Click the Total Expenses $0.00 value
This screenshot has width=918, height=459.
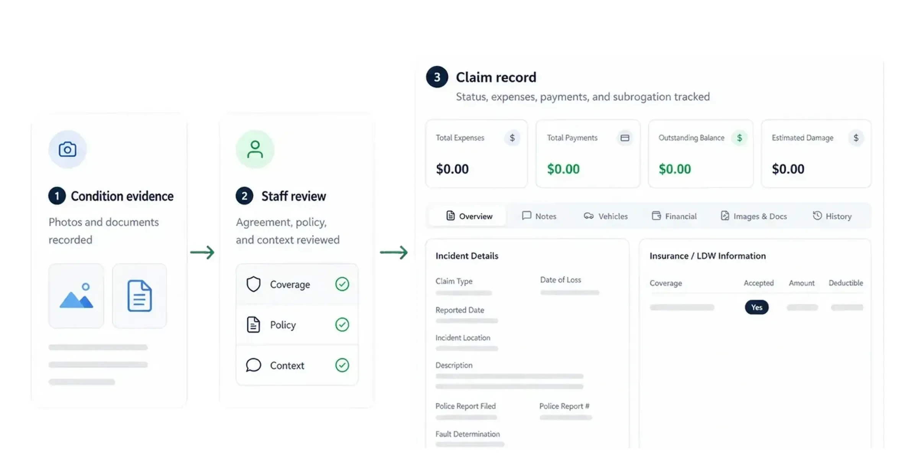[452, 169]
